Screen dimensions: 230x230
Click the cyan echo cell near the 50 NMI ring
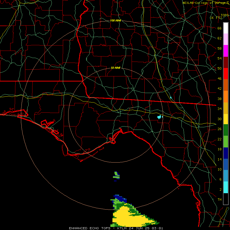coord(159,117)
